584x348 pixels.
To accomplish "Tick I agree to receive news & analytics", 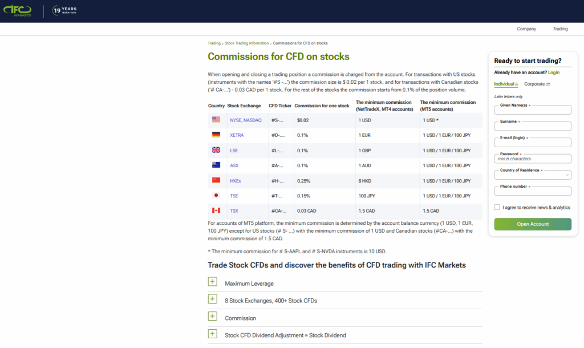I will coord(497,207).
